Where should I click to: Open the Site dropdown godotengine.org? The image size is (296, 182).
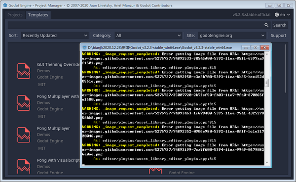coord(232,36)
